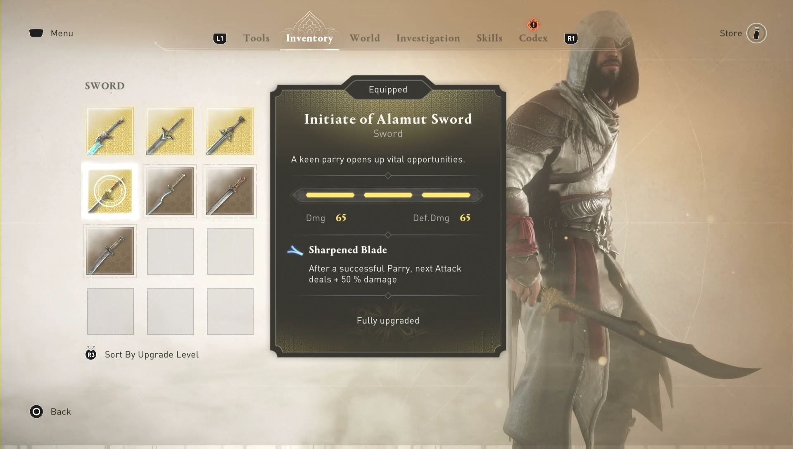Select the teal-bladed sword in first slot

coord(110,131)
